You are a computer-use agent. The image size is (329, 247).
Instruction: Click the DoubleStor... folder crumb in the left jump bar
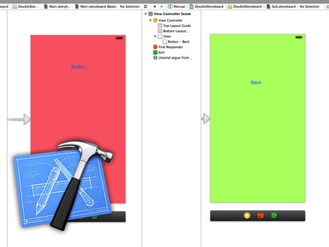pos(26,7)
